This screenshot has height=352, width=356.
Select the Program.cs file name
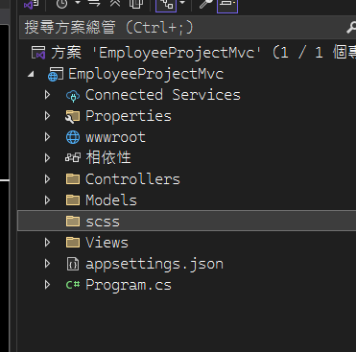[x=129, y=285]
